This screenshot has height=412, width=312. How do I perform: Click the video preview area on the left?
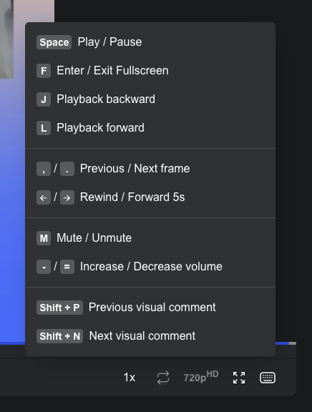click(13, 171)
